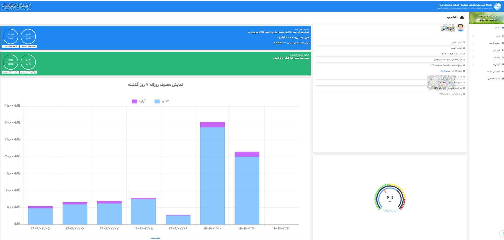Click the shopping cart icon next to خرید
Screen dimensions: 504x240
click(x=503, y=36)
